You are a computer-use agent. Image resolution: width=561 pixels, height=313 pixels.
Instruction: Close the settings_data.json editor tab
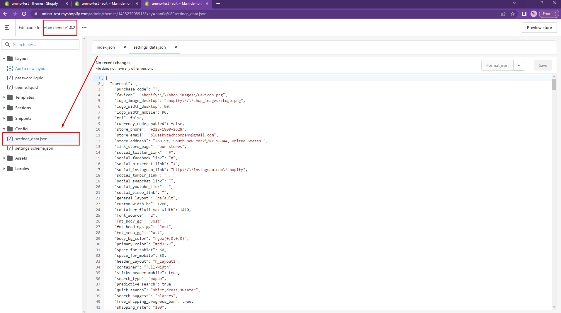point(176,47)
